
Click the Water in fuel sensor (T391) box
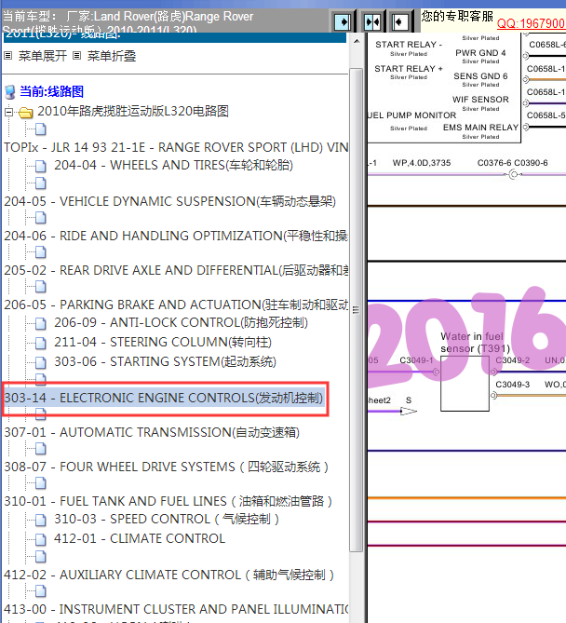(x=465, y=384)
